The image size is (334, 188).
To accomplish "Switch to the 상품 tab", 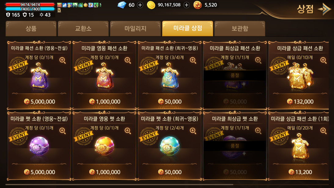I will pos(31,28).
